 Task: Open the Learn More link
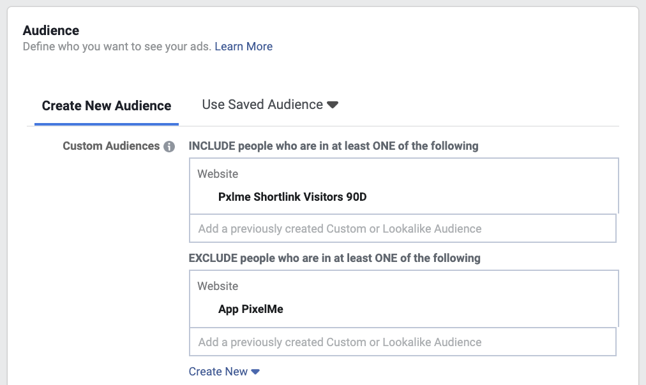pos(243,47)
